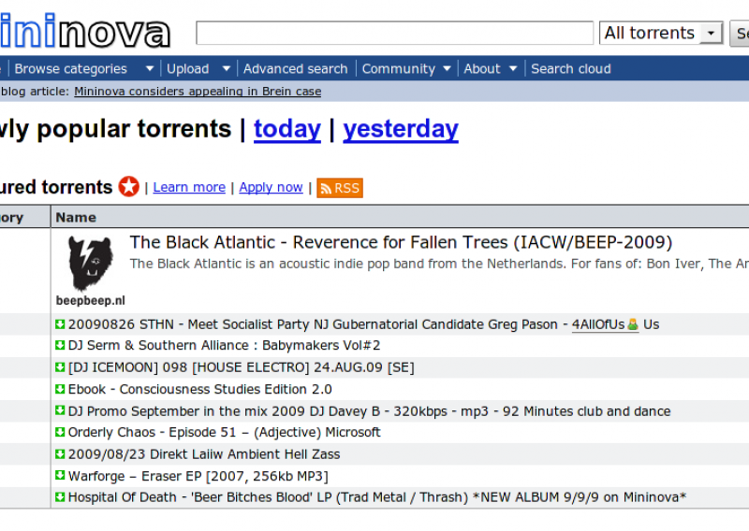
Task: Open [DJ ICEMOON] 098 HOUSE ELECTRO torrent
Action: [242, 366]
